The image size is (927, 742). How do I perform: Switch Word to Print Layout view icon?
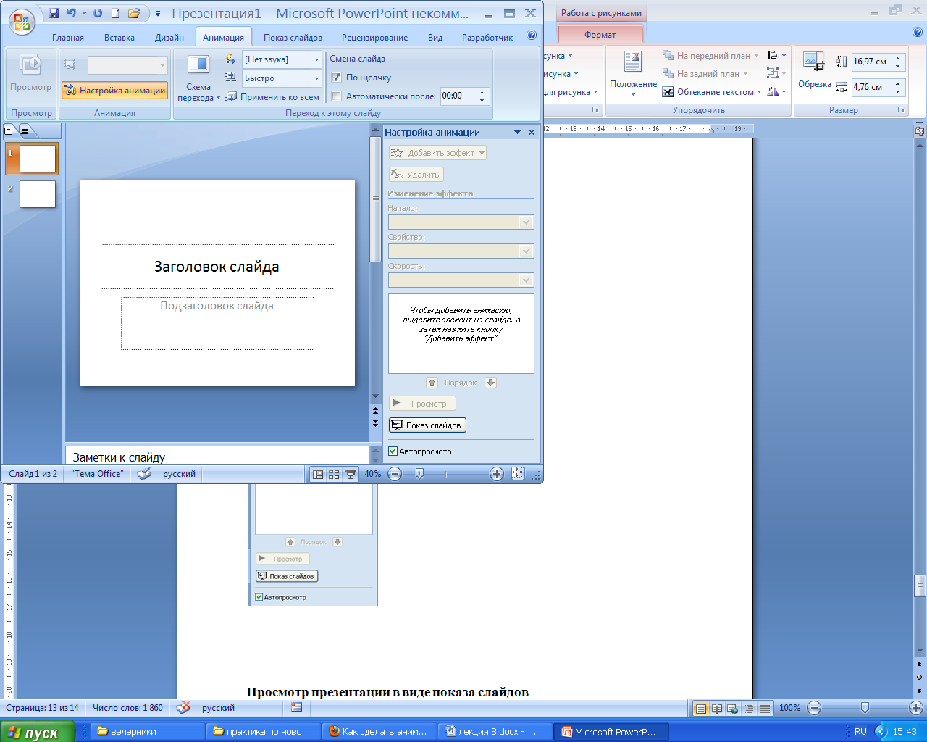(x=700, y=709)
